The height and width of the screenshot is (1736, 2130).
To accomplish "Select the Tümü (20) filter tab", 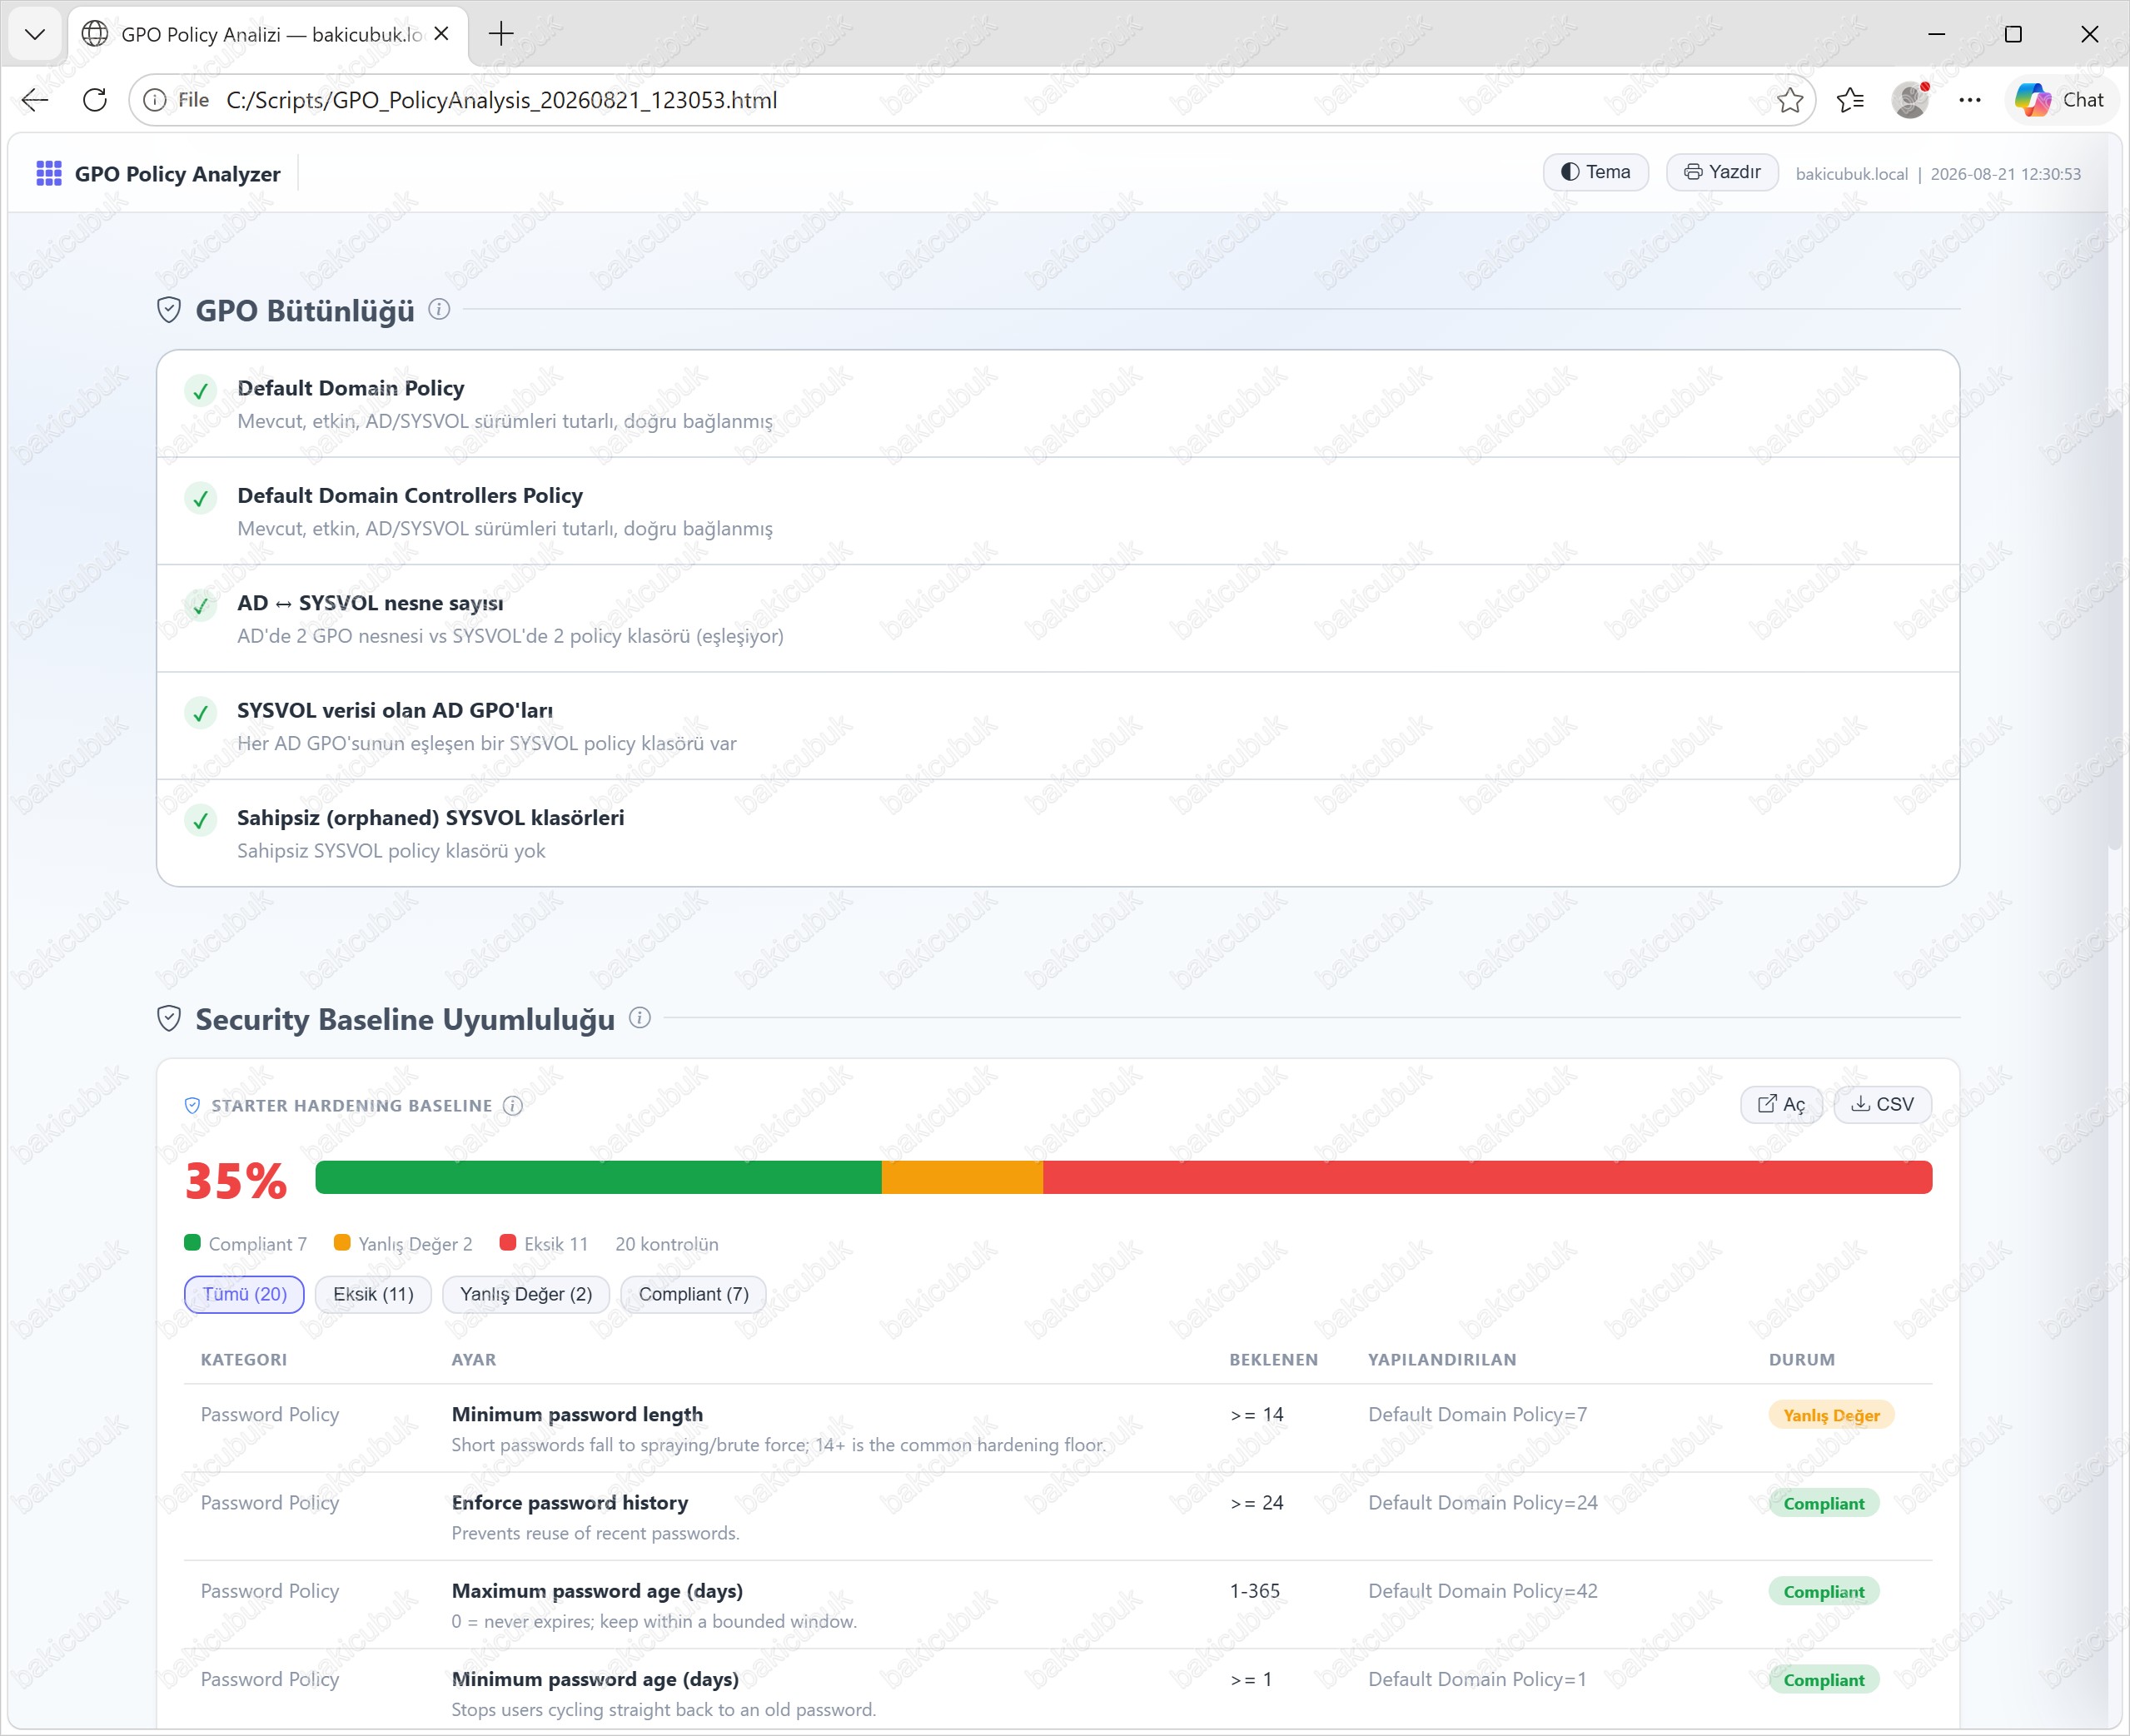I will click(244, 1294).
